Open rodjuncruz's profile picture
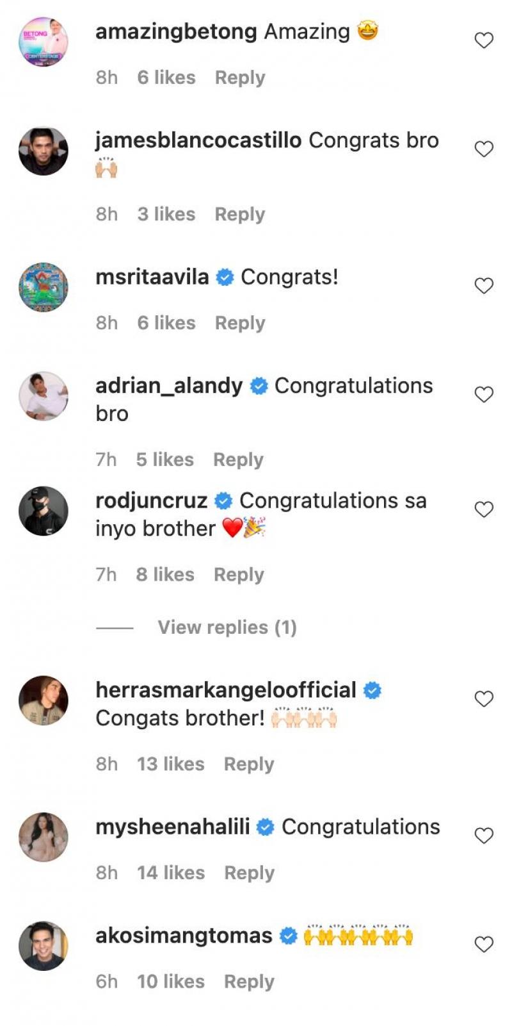The image size is (512, 1026). (44, 511)
